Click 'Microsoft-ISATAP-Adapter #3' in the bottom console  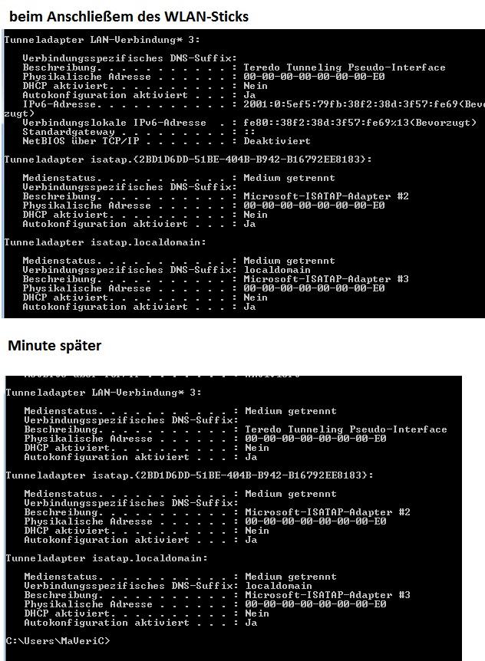click(328, 595)
